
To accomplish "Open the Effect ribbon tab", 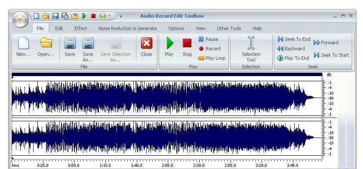I will pos(80,28).
